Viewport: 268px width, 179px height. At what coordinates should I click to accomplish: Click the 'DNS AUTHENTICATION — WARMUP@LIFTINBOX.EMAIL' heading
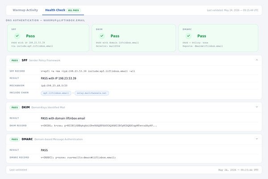coord(45,21)
